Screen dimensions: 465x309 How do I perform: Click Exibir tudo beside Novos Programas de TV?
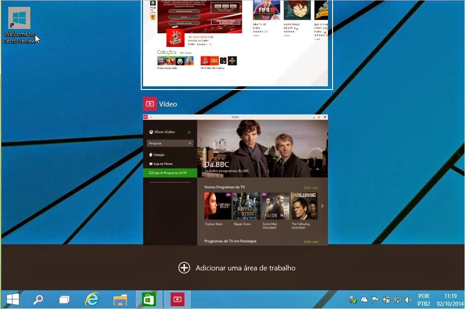[x=311, y=188]
